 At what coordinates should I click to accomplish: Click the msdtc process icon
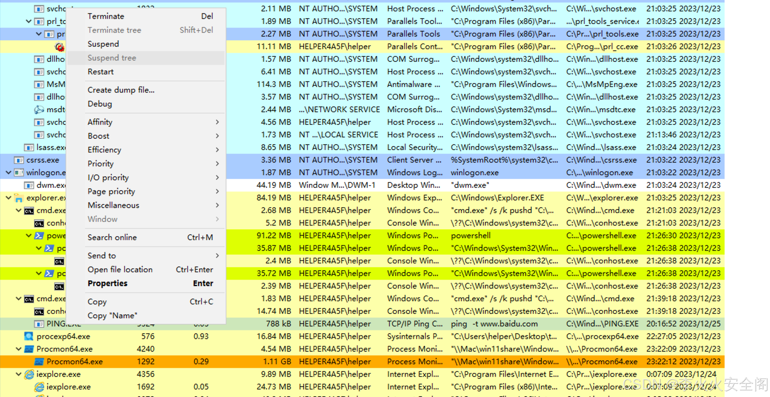click(39, 110)
